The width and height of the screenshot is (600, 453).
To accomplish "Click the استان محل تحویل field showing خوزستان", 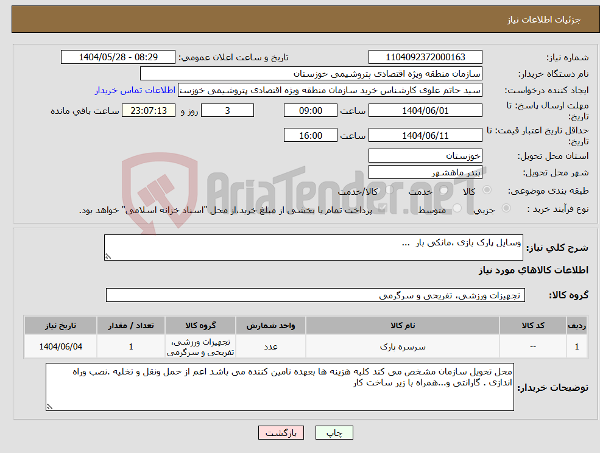I will click(x=425, y=155).
